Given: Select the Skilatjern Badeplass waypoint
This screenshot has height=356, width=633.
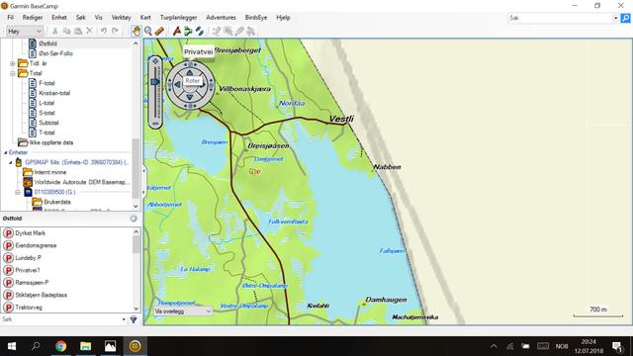Looking at the screenshot, I should coord(42,295).
